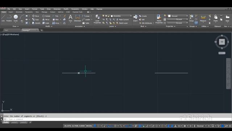Activate the Move command
This screenshot has width=232, height=131.
pos(36,16)
